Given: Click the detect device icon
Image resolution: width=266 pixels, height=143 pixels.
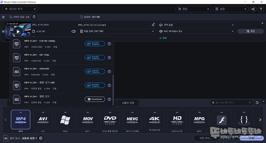Looking at the screenshot, I should (x=257, y=102).
